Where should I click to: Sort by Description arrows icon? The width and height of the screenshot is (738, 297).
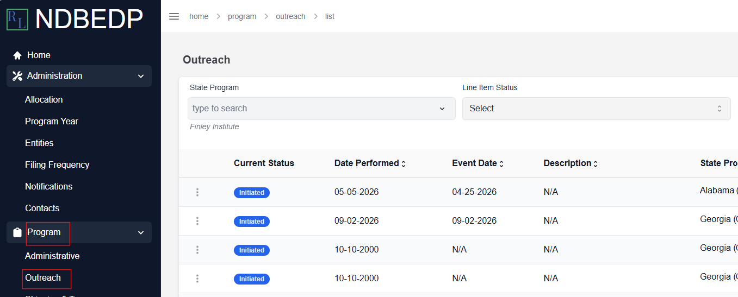[596, 164]
